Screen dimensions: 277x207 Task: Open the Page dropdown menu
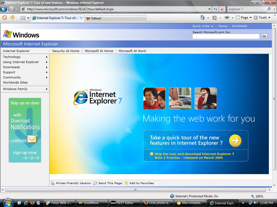[x=244, y=18]
